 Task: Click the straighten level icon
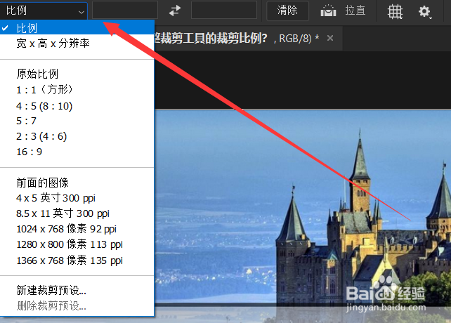click(328, 11)
